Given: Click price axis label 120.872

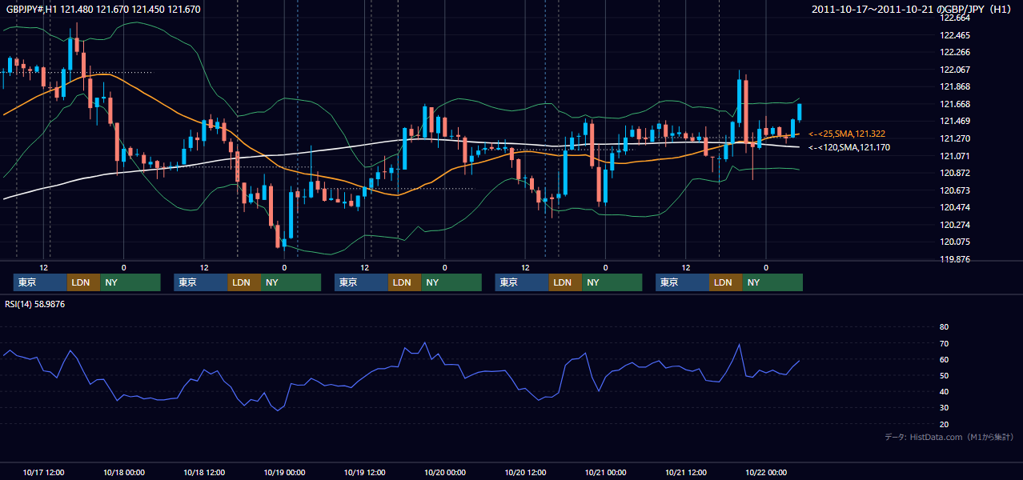Looking at the screenshot, I should tap(956, 173).
